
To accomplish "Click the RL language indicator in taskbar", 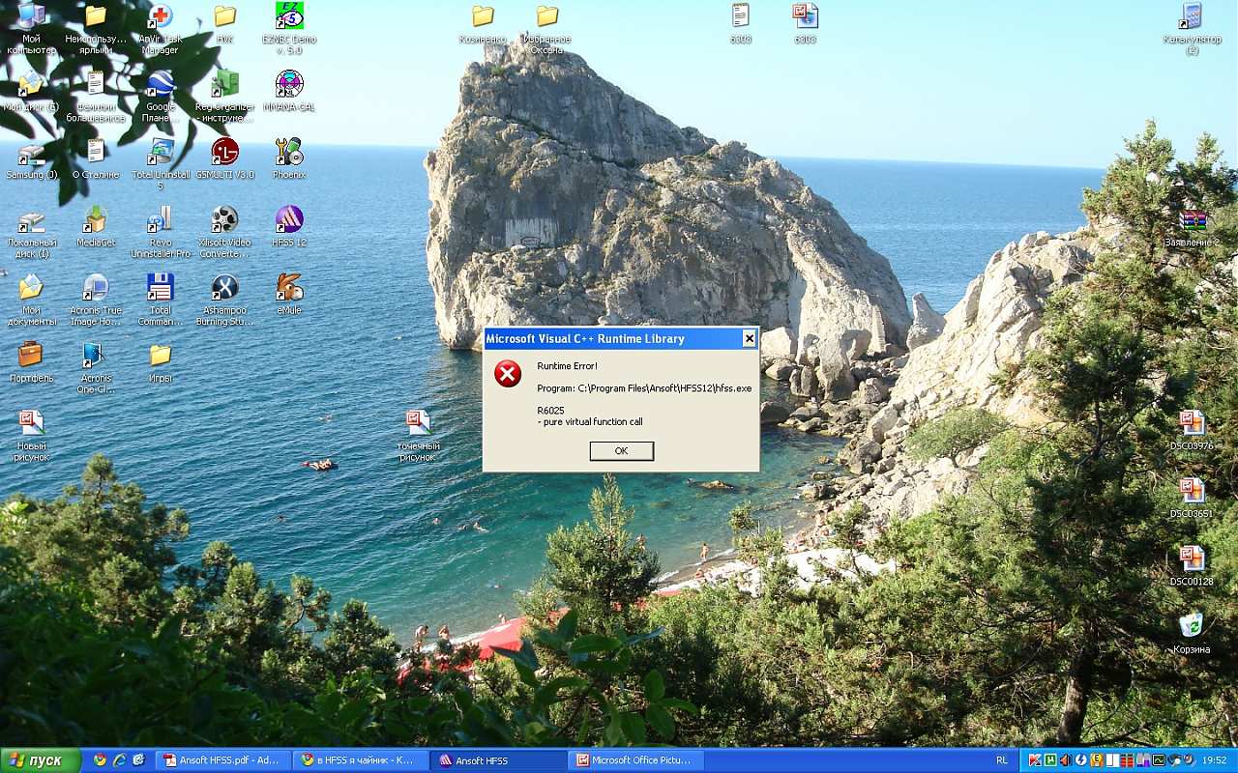I will pos(1001,760).
